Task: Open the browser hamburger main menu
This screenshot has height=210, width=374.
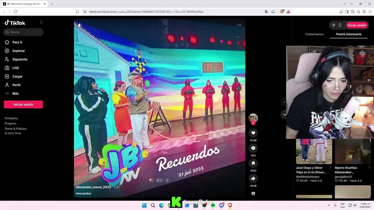Action: click(370, 12)
